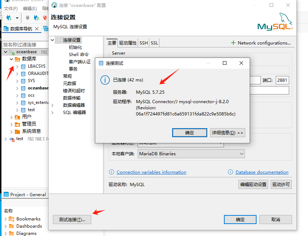This screenshot has width=308, height=236.
Task: Click the connect plug toolbar icon
Action: pyautogui.click(x=28, y=18)
